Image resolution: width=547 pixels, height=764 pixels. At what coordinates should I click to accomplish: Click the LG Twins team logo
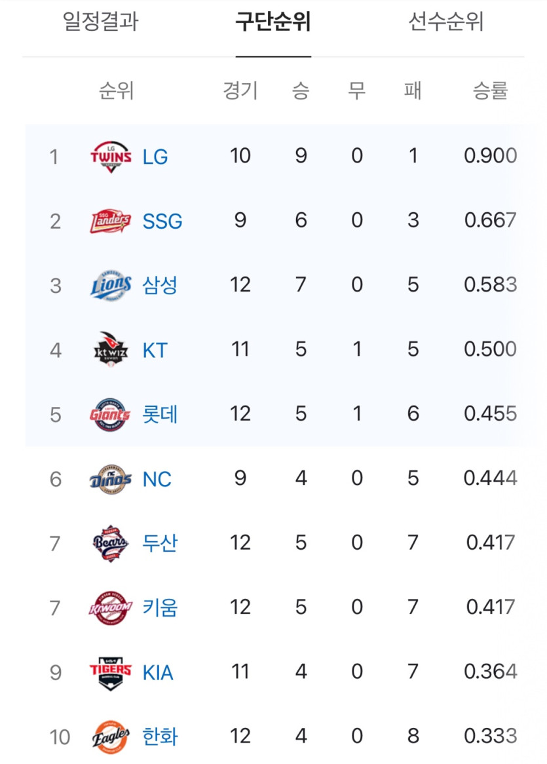point(111,157)
